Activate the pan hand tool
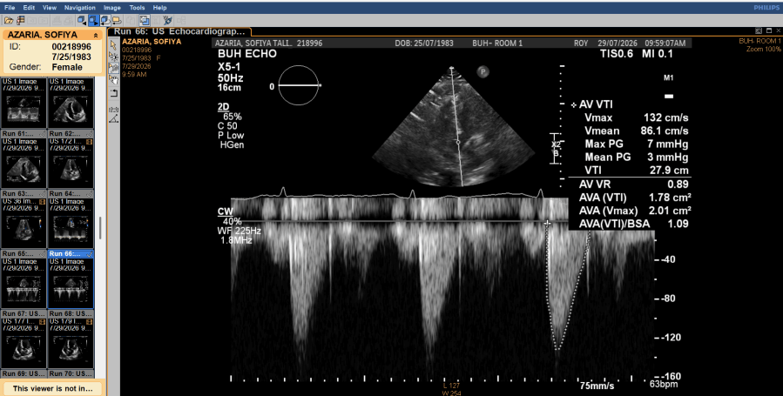 [x=113, y=79]
